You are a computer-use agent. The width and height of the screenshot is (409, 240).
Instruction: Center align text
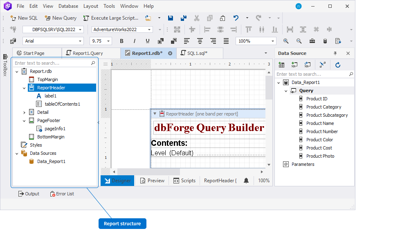[x=200, y=41]
